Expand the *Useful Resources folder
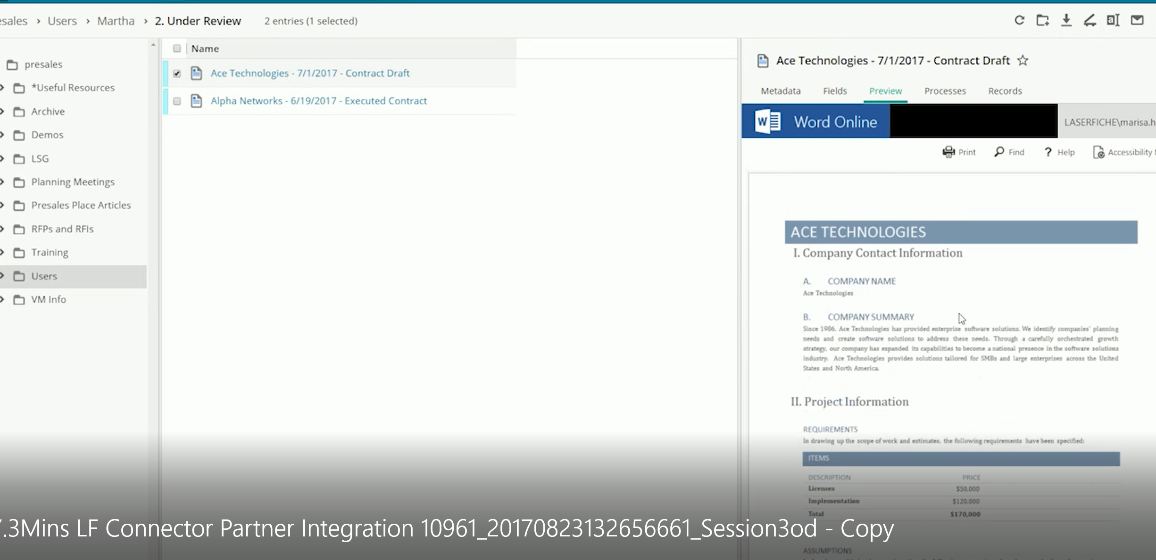Viewport: 1156px width, 560px height. point(2,88)
